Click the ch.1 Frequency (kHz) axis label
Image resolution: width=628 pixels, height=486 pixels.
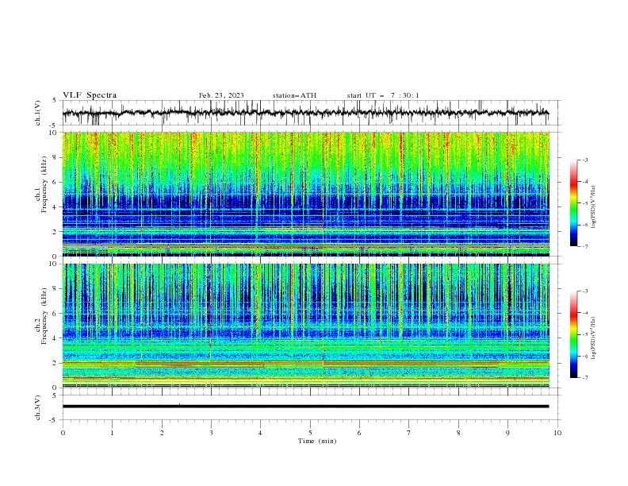(41, 186)
